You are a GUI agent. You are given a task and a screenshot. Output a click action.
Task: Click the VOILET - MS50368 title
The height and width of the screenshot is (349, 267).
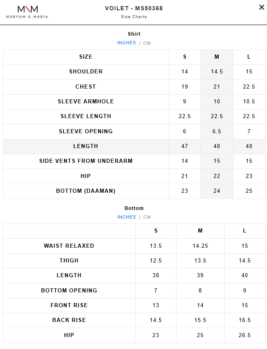(x=134, y=8)
